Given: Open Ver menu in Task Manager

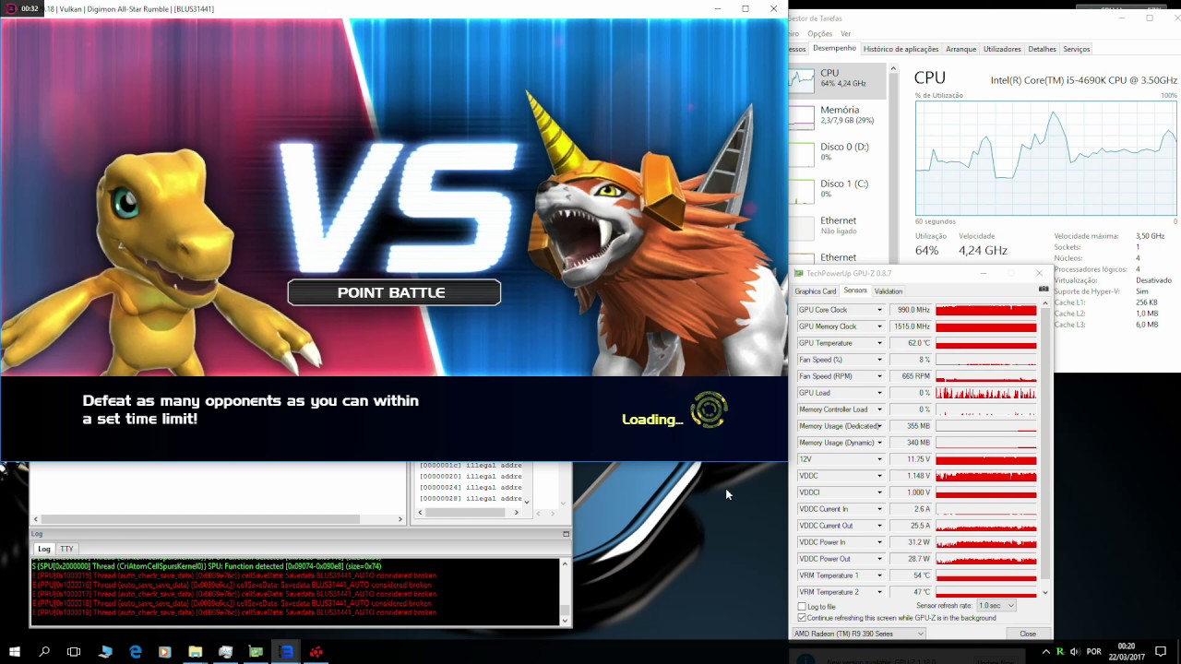Looking at the screenshot, I should click(845, 33).
